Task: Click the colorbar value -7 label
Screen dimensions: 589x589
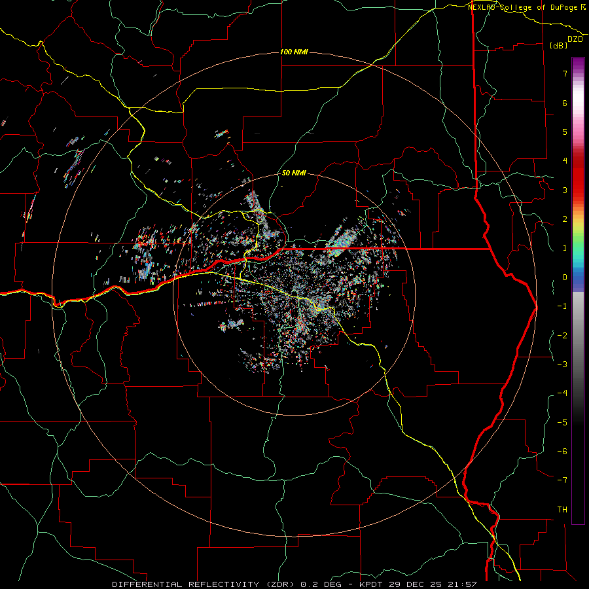Action: tap(562, 480)
